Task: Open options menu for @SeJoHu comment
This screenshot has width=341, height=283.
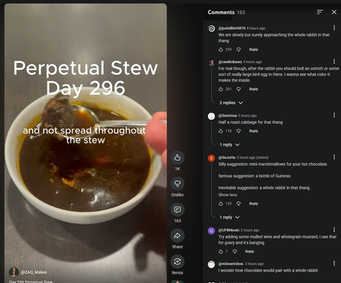Action: (334, 157)
